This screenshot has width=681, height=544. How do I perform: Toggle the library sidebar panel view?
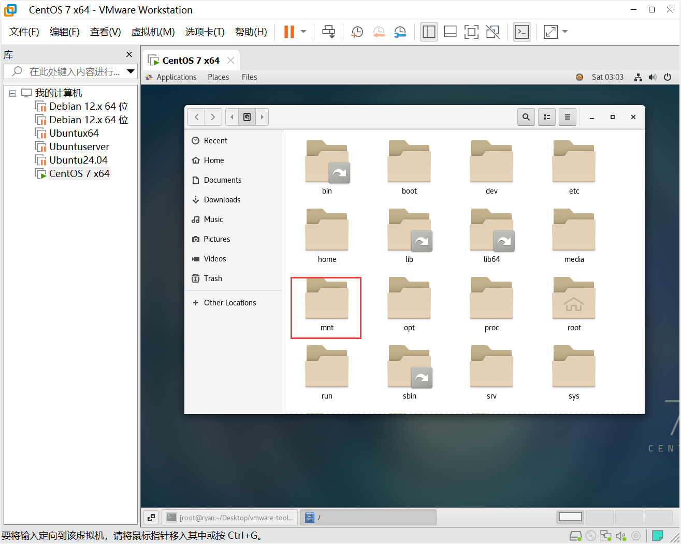click(429, 32)
